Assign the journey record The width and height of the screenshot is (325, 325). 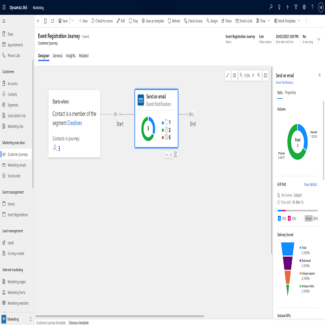(212, 21)
